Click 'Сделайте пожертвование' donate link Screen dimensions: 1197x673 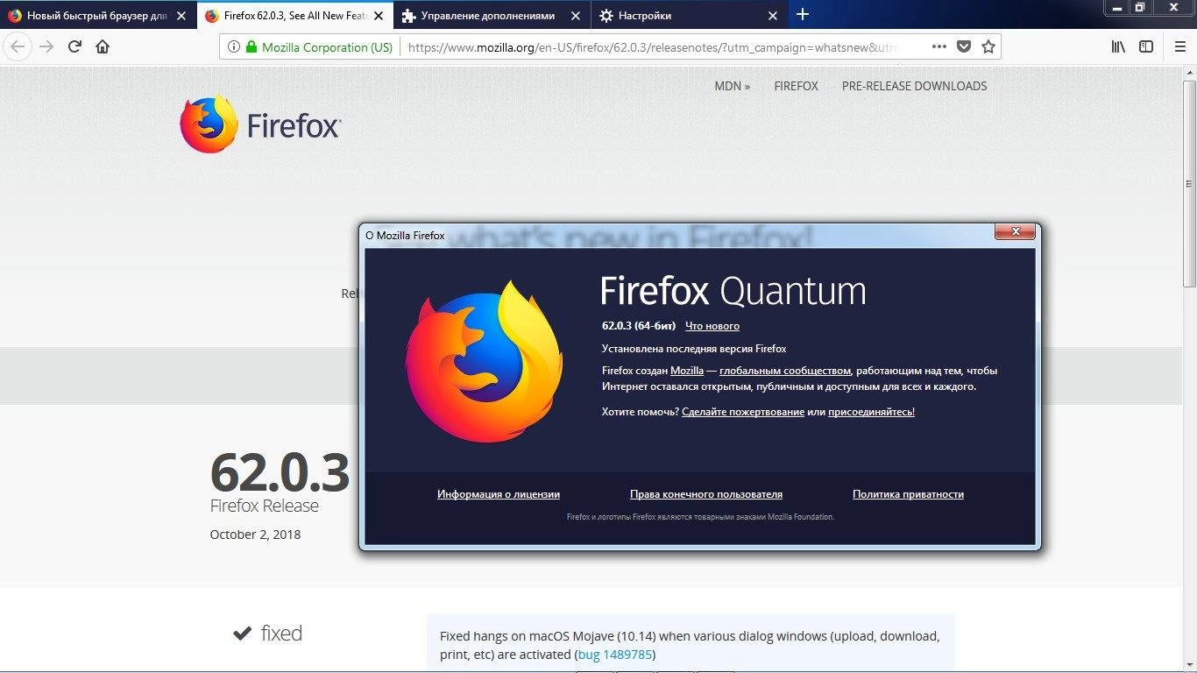(743, 412)
